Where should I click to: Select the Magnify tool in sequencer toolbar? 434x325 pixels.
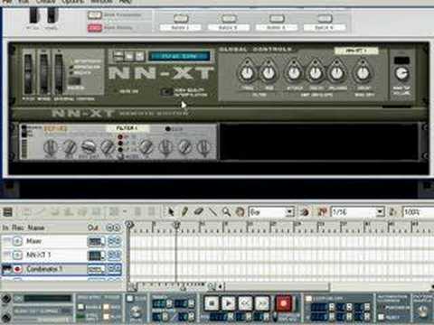click(x=226, y=212)
